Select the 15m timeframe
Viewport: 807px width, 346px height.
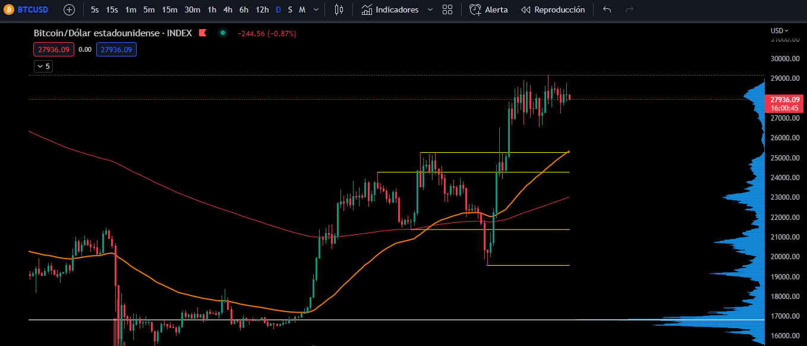pyautogui.click(x=169, y=10)
